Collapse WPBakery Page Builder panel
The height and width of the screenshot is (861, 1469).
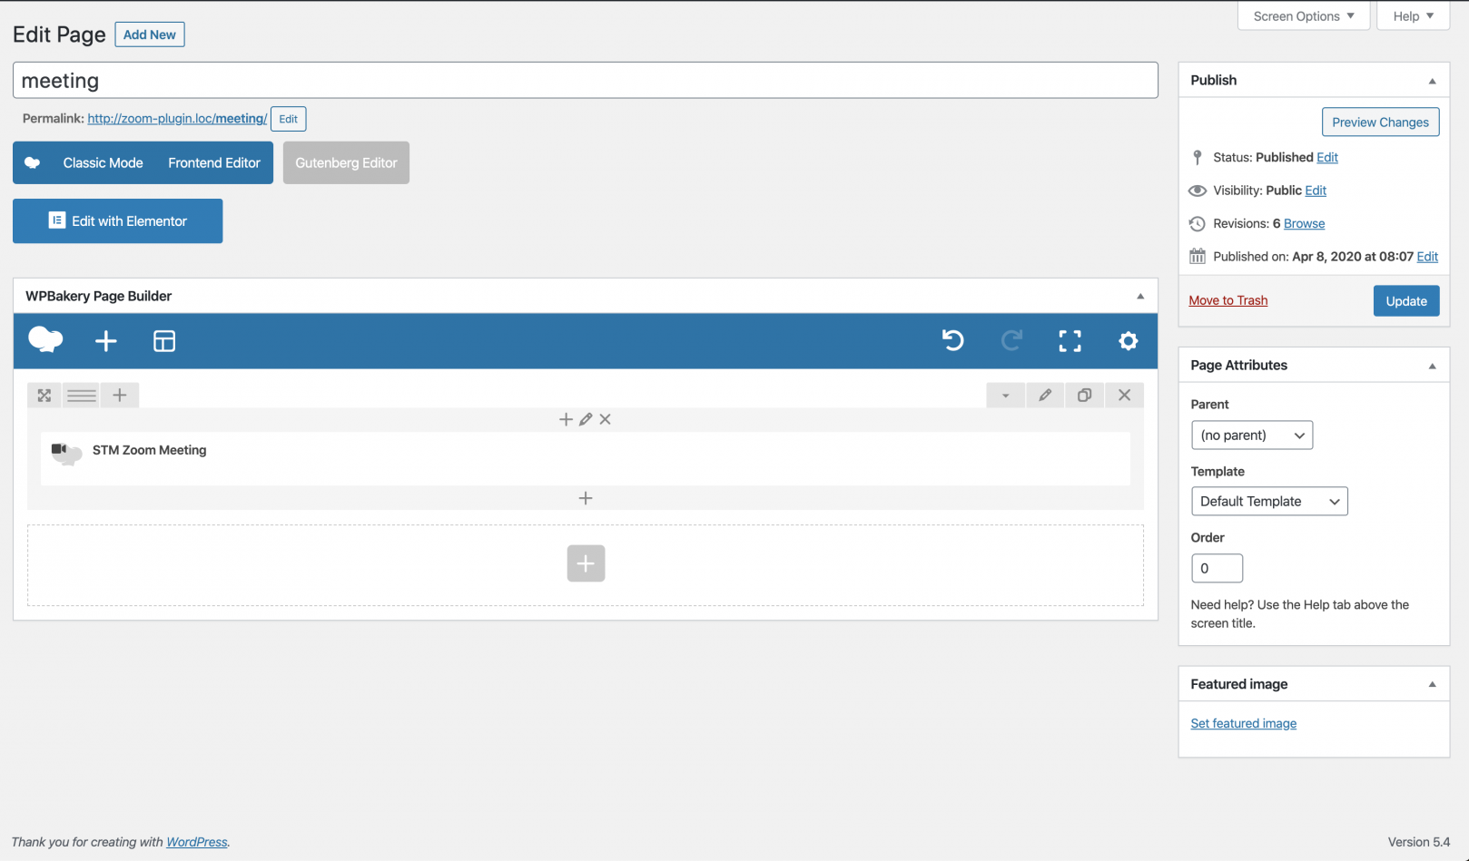point(1140,297)
